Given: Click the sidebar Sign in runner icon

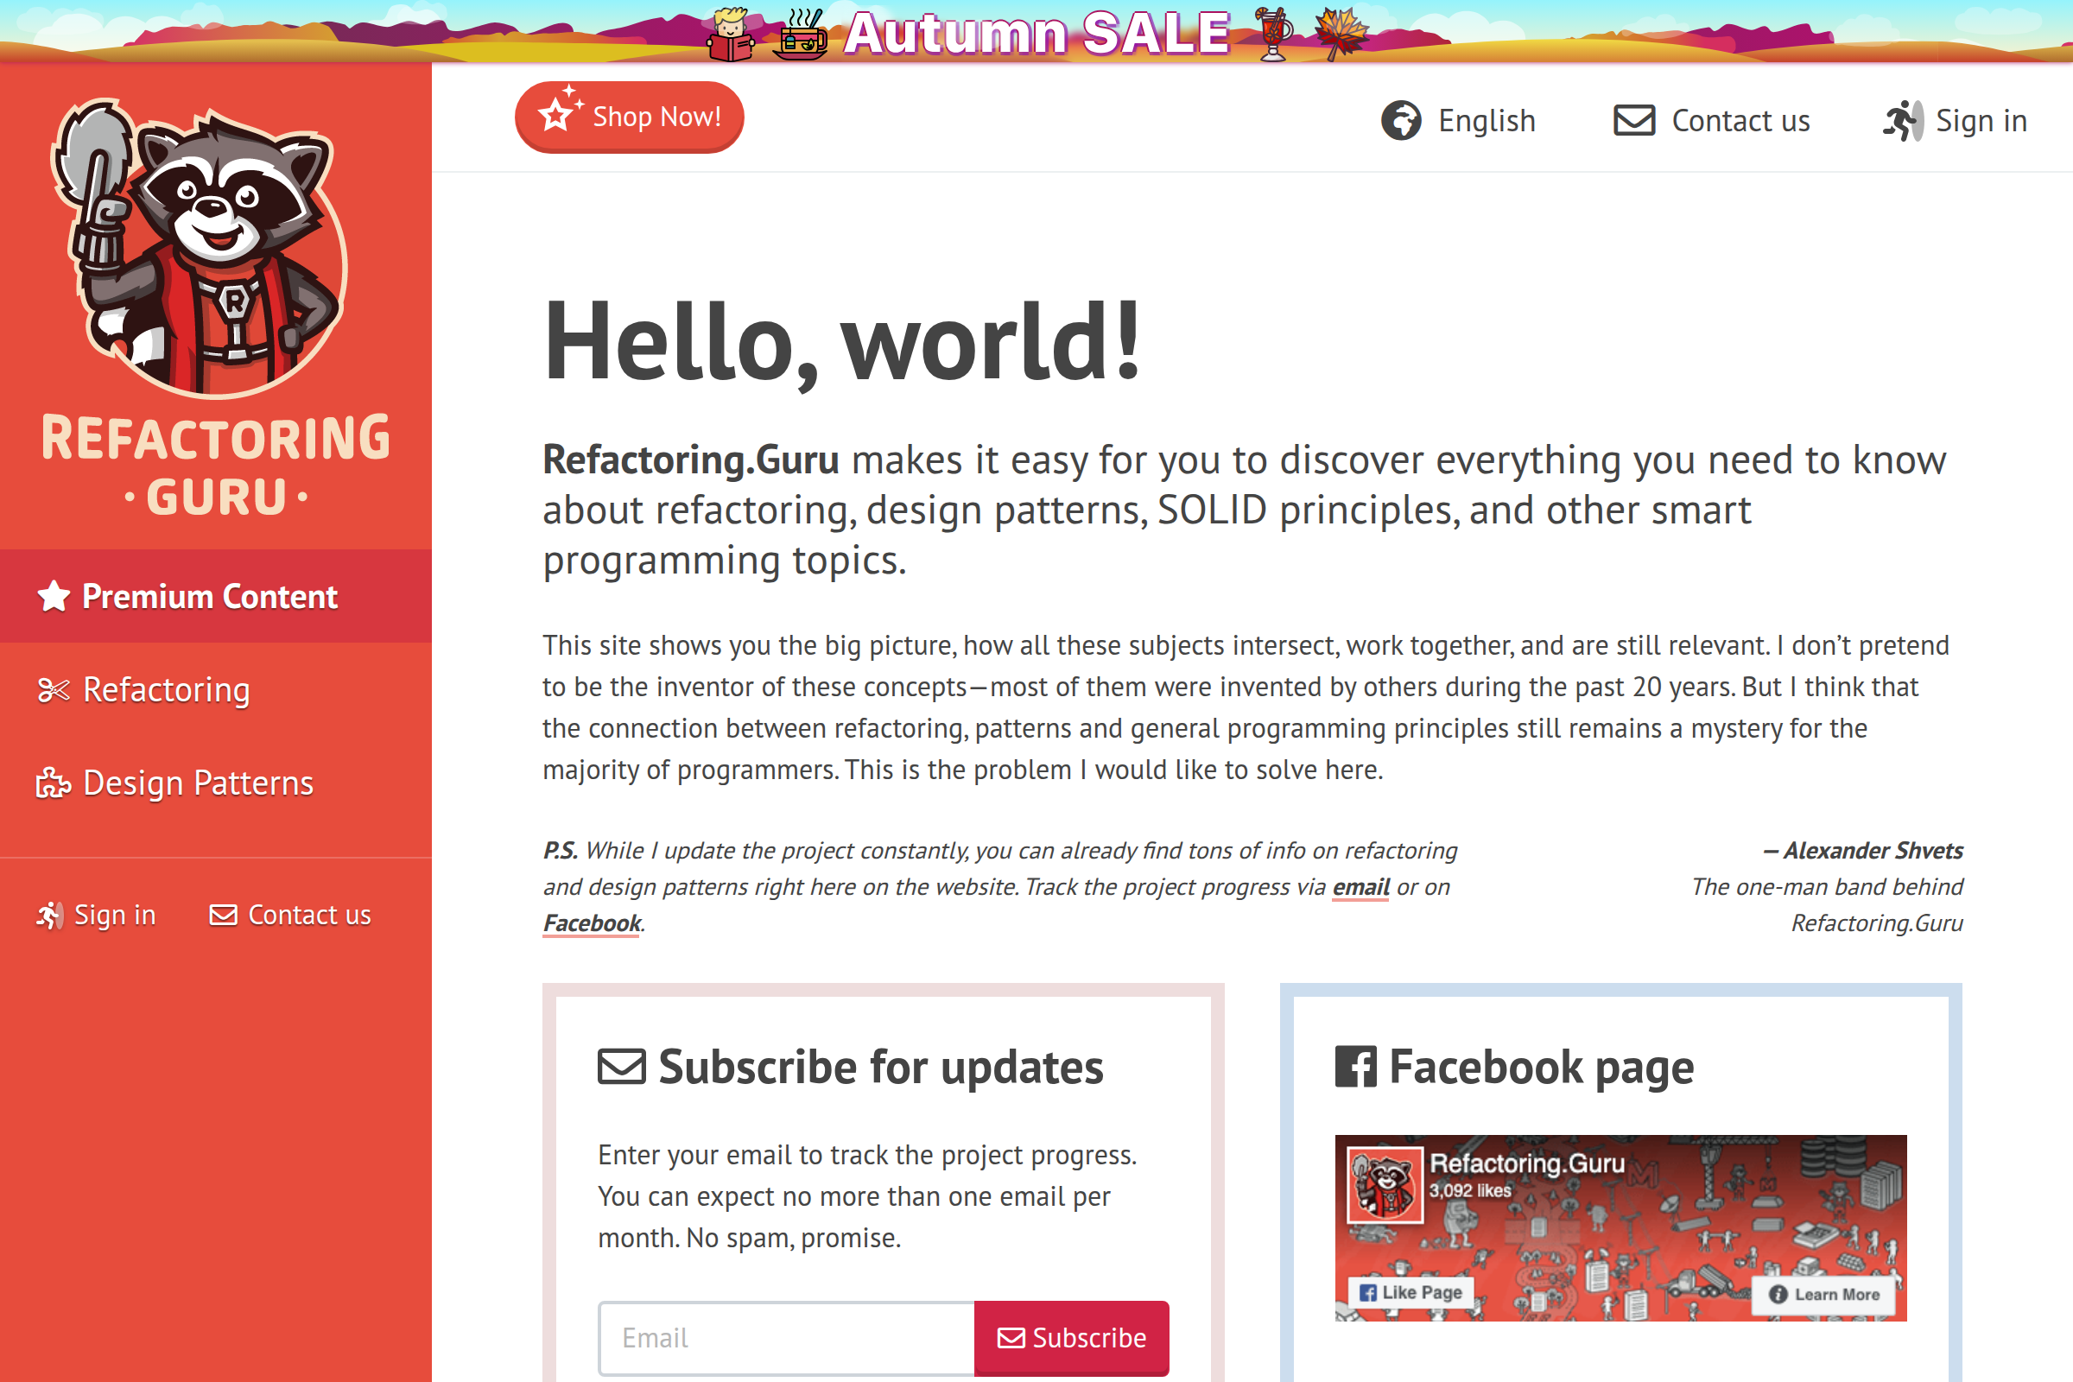Looking at the screenshot, I should 49,915.
